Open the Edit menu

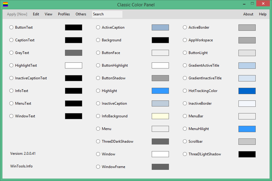tap(36, 14)
